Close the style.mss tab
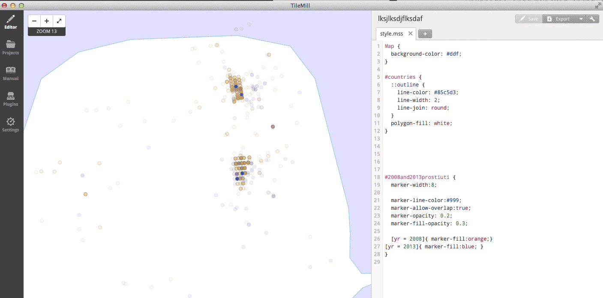Image resolution: width=603 pixels, height=298 pixels. (x=410, y=33)
